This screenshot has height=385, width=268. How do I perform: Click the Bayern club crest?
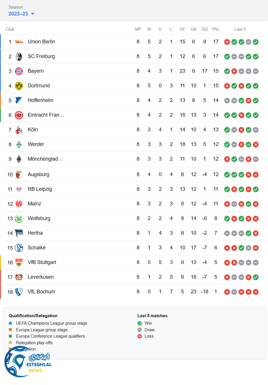click(x=19, y=71)
